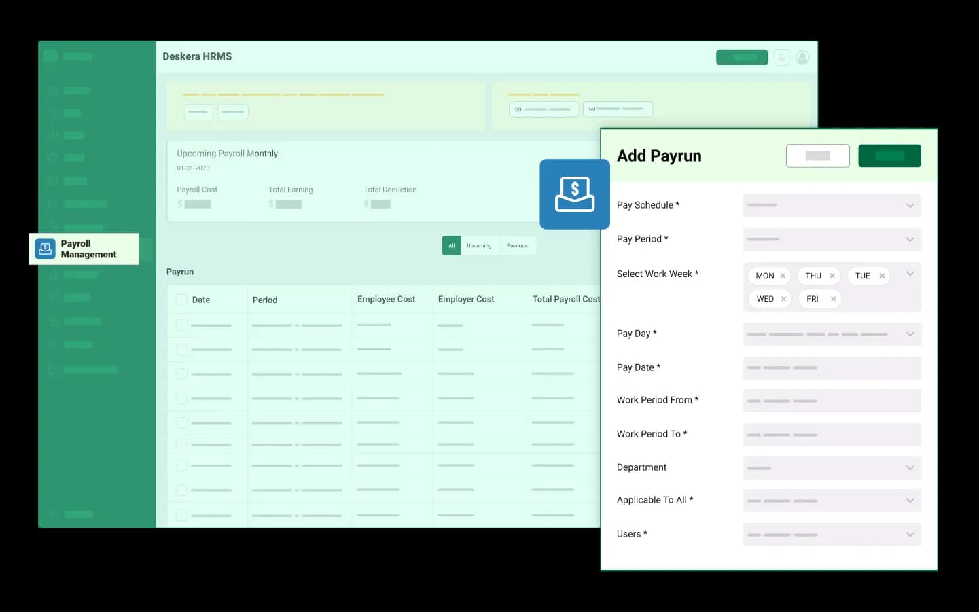Click the Payroll Cost label
This screenshot has width=979, height=612.
pos(197,190)
